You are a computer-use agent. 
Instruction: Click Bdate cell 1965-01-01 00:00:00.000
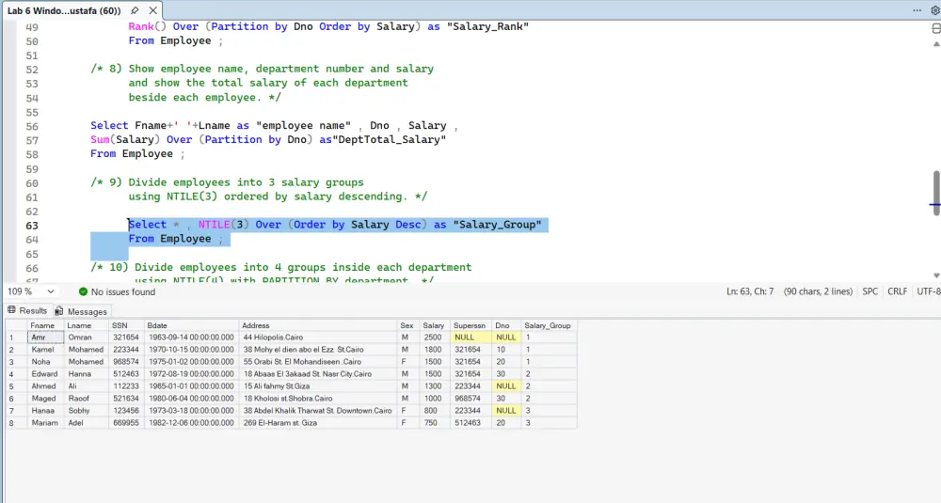pos(191,386)
